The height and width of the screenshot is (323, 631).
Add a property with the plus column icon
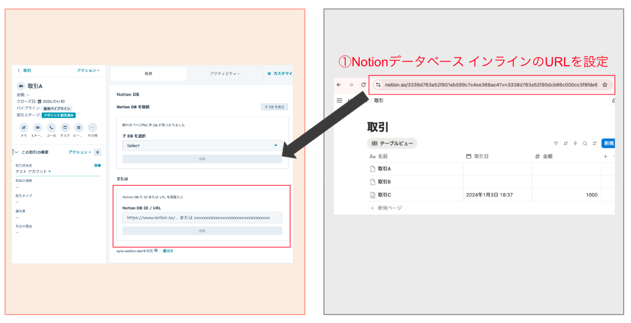point(605,156)
